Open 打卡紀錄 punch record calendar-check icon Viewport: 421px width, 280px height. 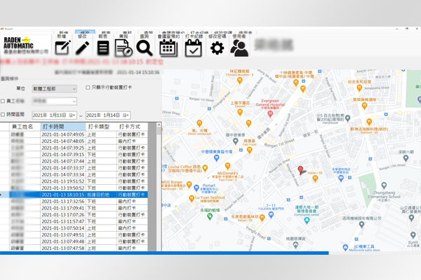(194, 48)
